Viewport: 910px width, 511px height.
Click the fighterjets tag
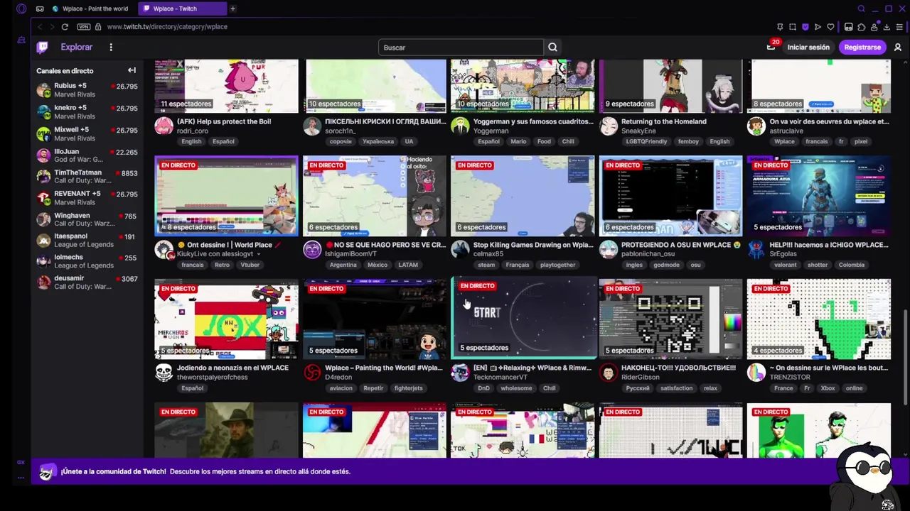click(408, 388)
